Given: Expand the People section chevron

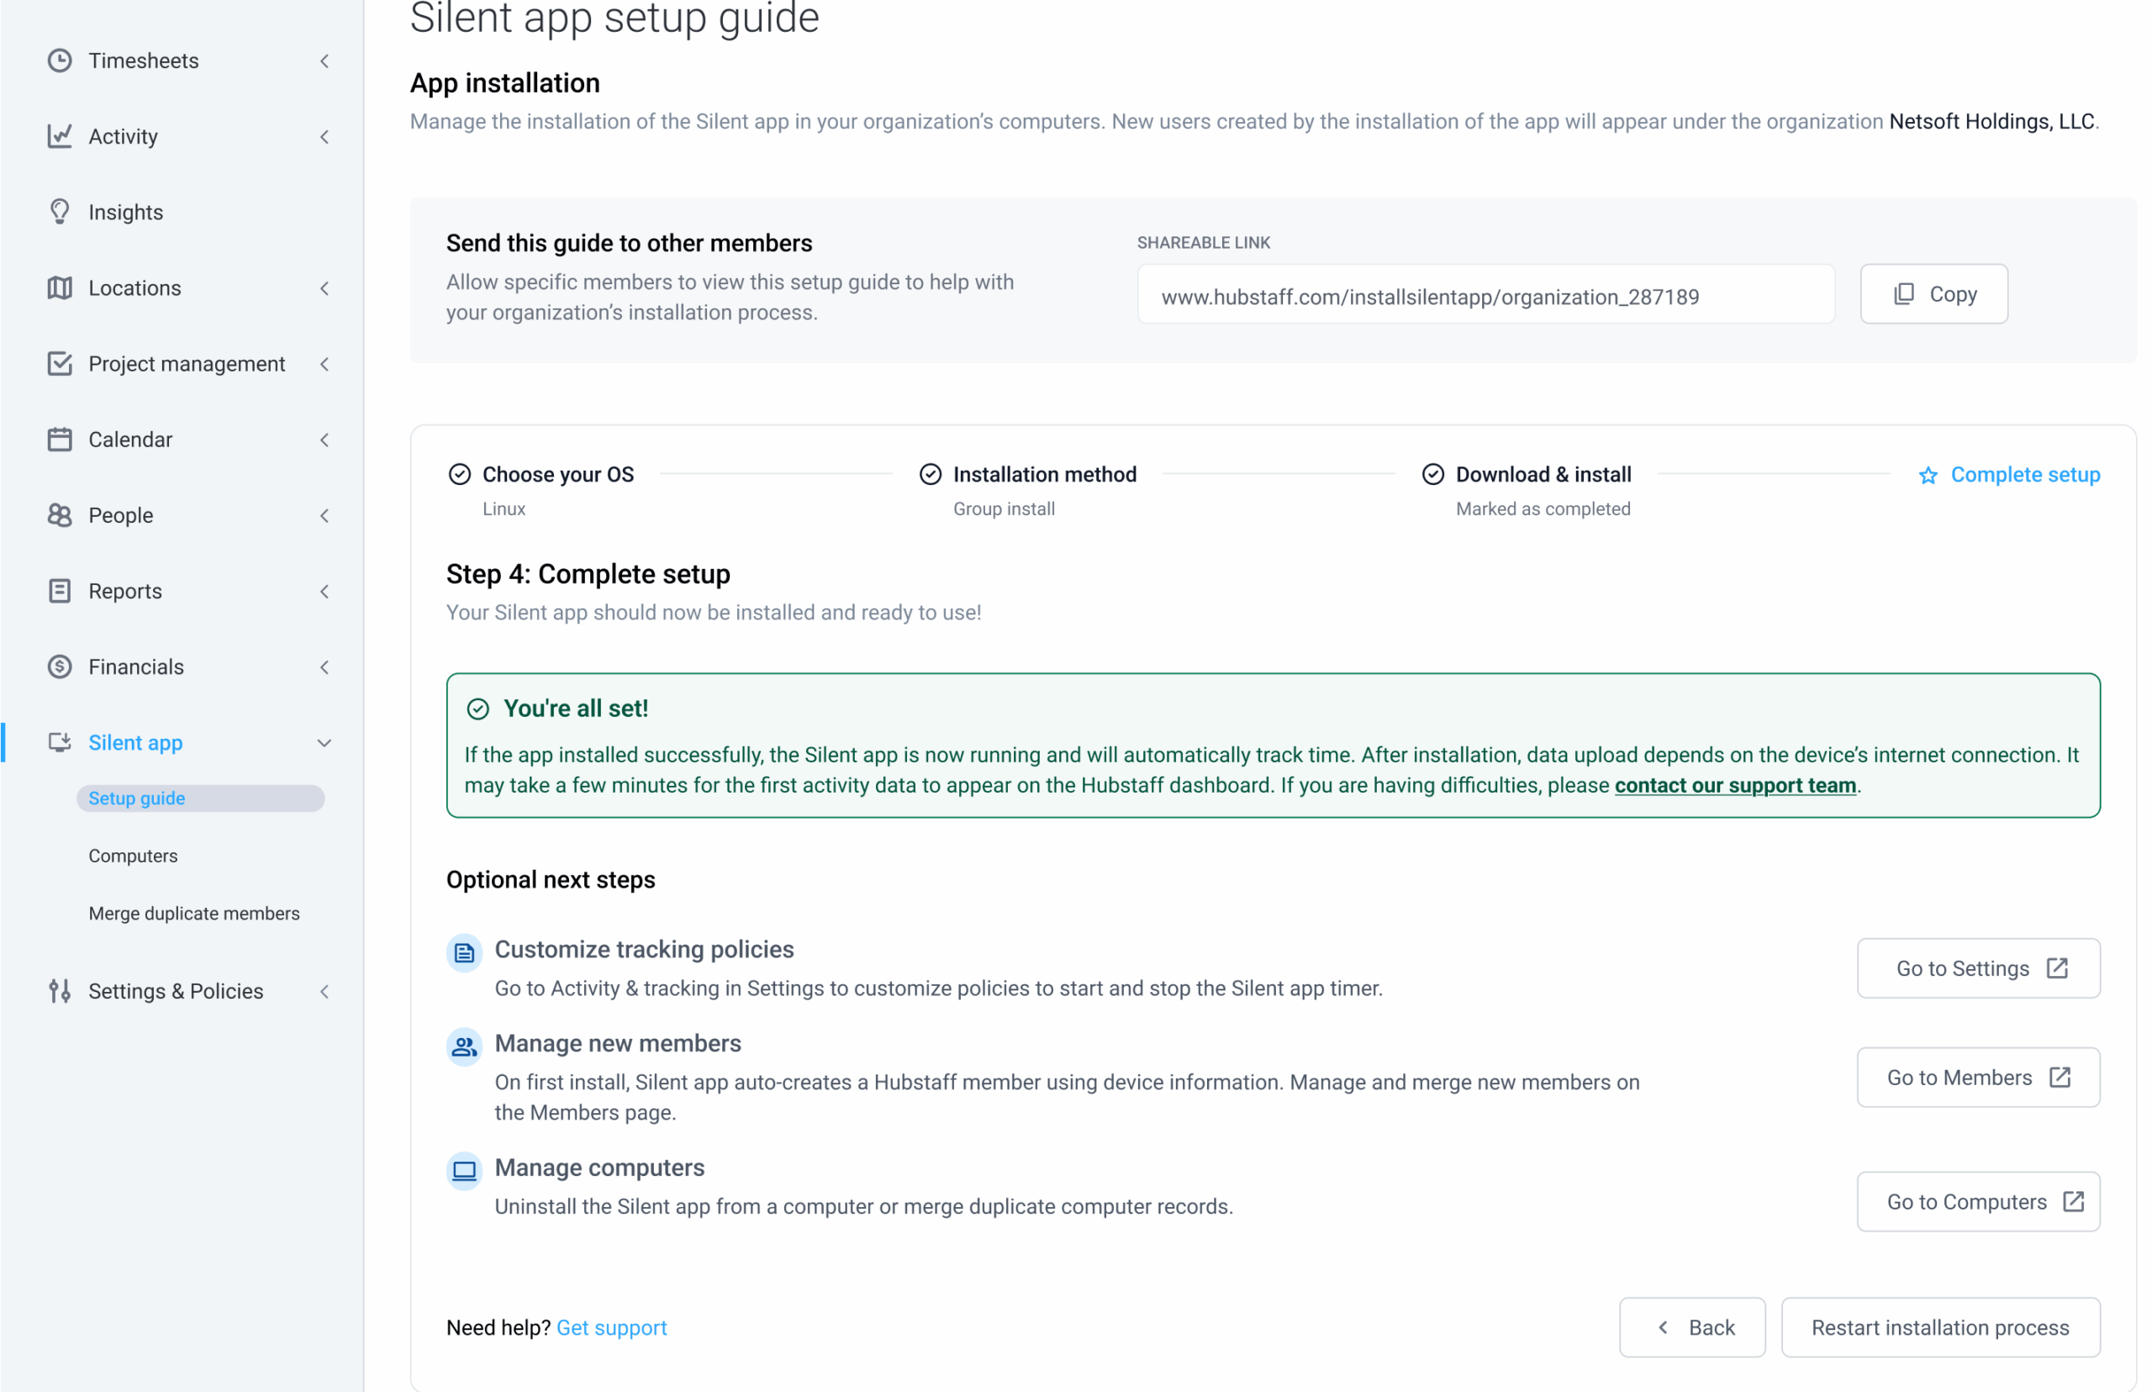Looking at the screenshot, I should point(324,515).
